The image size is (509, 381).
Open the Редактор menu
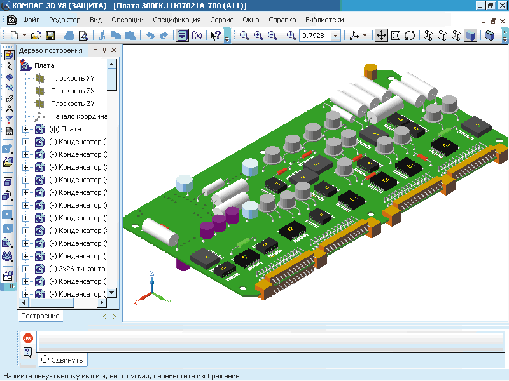[x=65, y=20]
